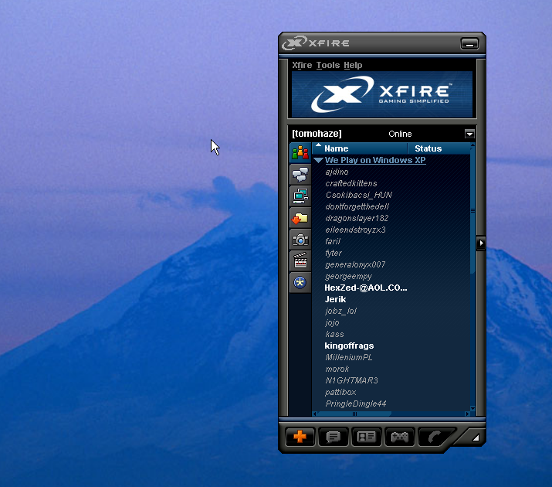Open the videos clapperboard icon

click(300, 261)
